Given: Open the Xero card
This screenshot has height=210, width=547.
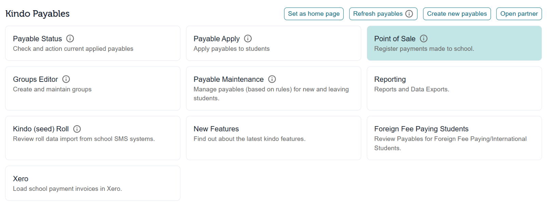Looking at the screenshot, I should click(93, 183).
